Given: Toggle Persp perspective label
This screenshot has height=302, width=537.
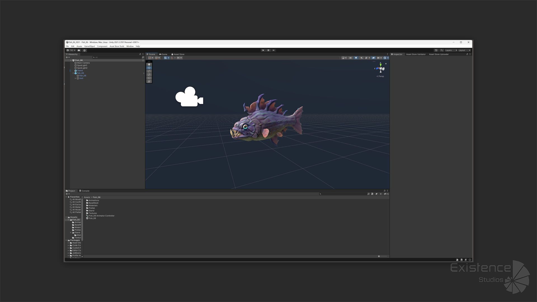Looking at the screenshot, I should [380, 76].
